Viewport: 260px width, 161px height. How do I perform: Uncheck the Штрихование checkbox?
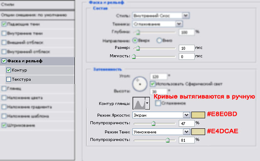4,125
